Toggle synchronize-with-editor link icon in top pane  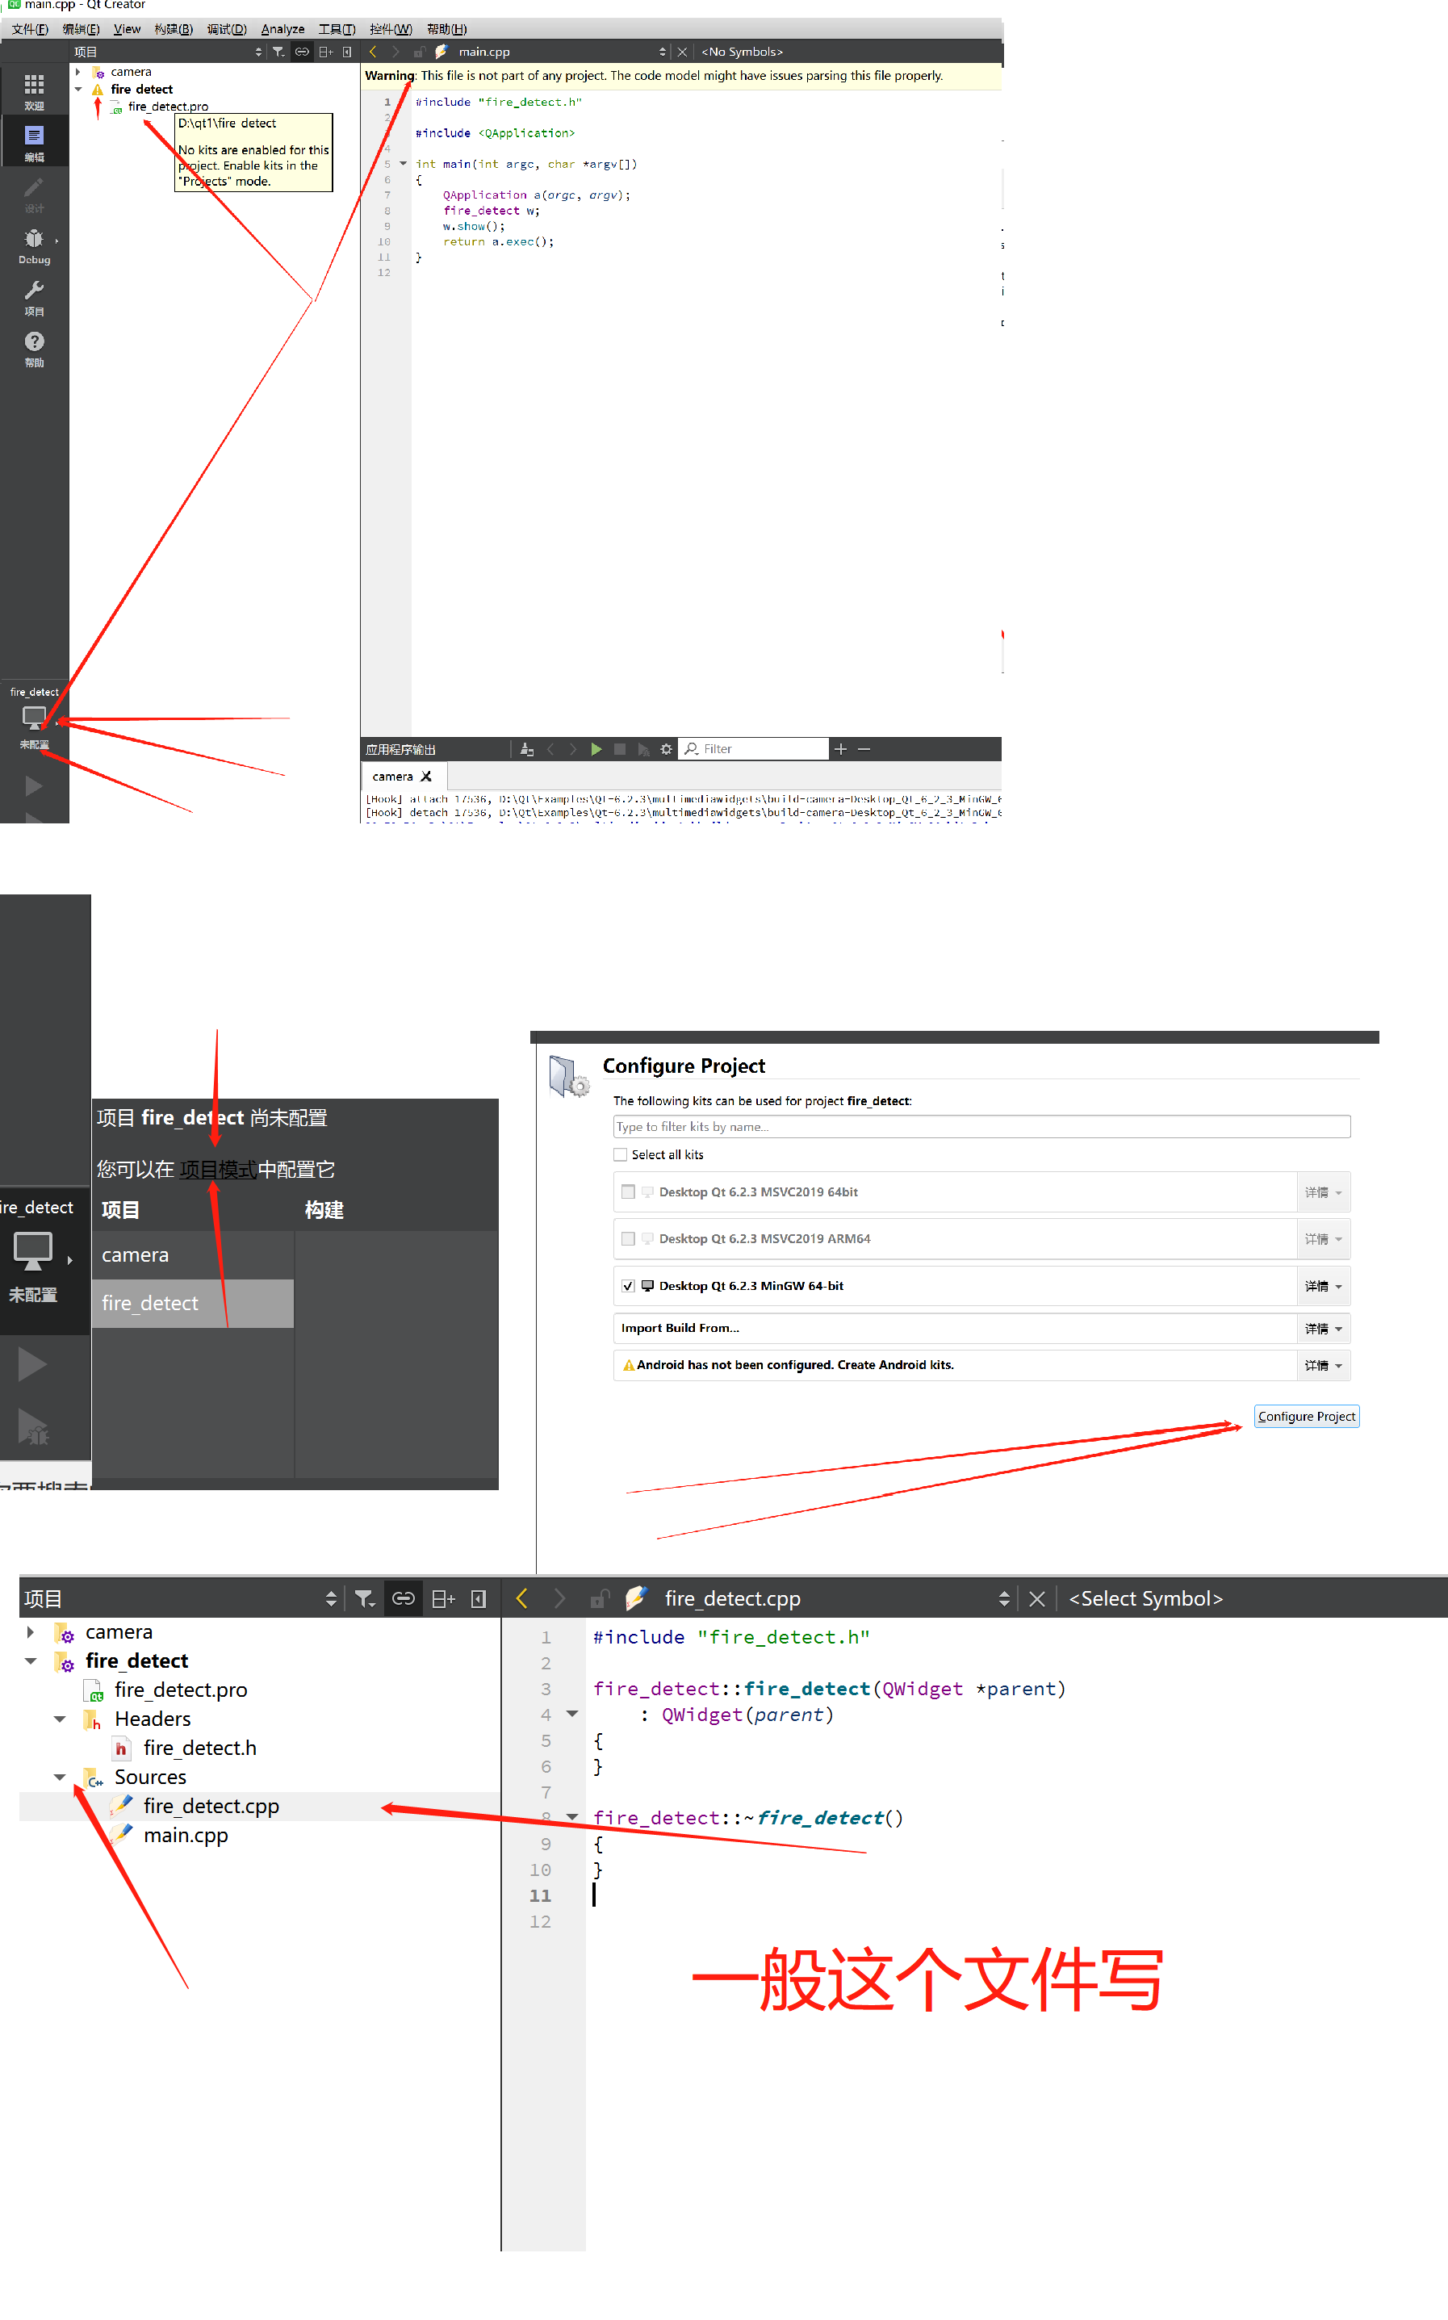(x=302, y=52)
